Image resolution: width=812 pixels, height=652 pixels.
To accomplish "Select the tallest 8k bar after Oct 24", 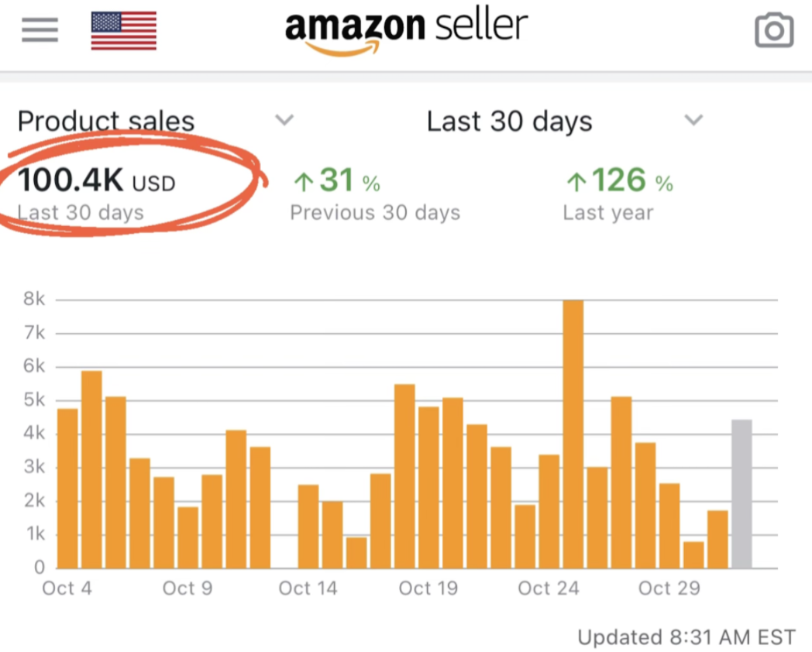I will [573, 434].
